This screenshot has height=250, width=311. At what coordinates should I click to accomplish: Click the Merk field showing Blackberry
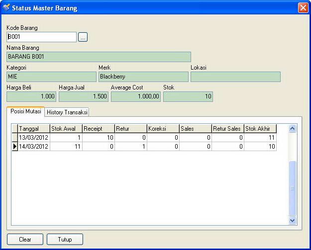[143, 77]
